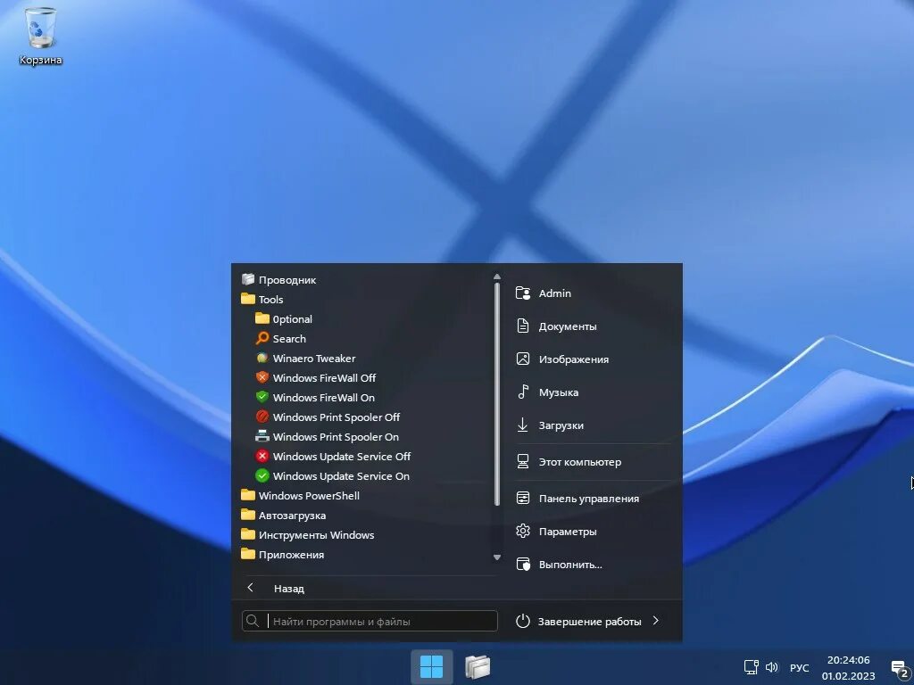The width and height of the screenshot is (914, 685).
Task: Click the "Windows Update Service On" label
Action: coord(341,476)
